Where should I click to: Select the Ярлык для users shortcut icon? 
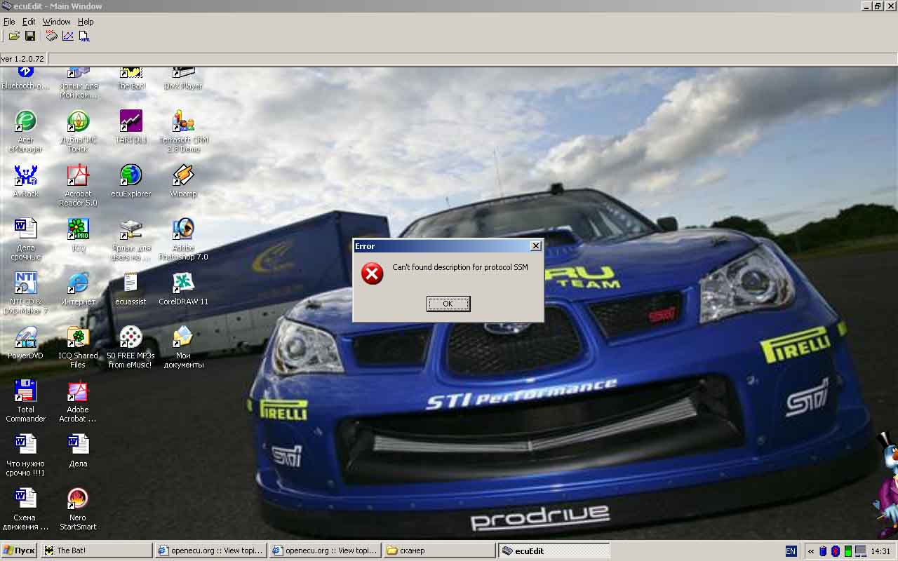[131, 239]
